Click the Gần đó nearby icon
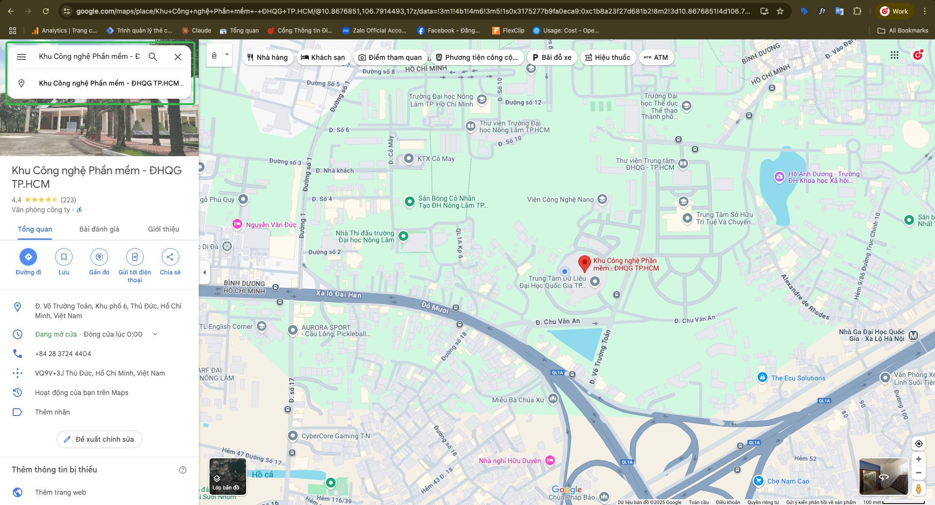This screenshot has width=935, height=505. point(99,257)
